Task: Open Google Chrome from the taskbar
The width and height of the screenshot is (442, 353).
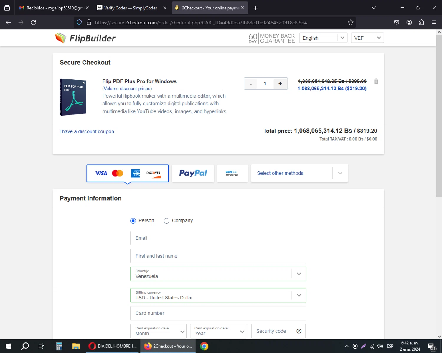Action: click(x=204, y=346)
